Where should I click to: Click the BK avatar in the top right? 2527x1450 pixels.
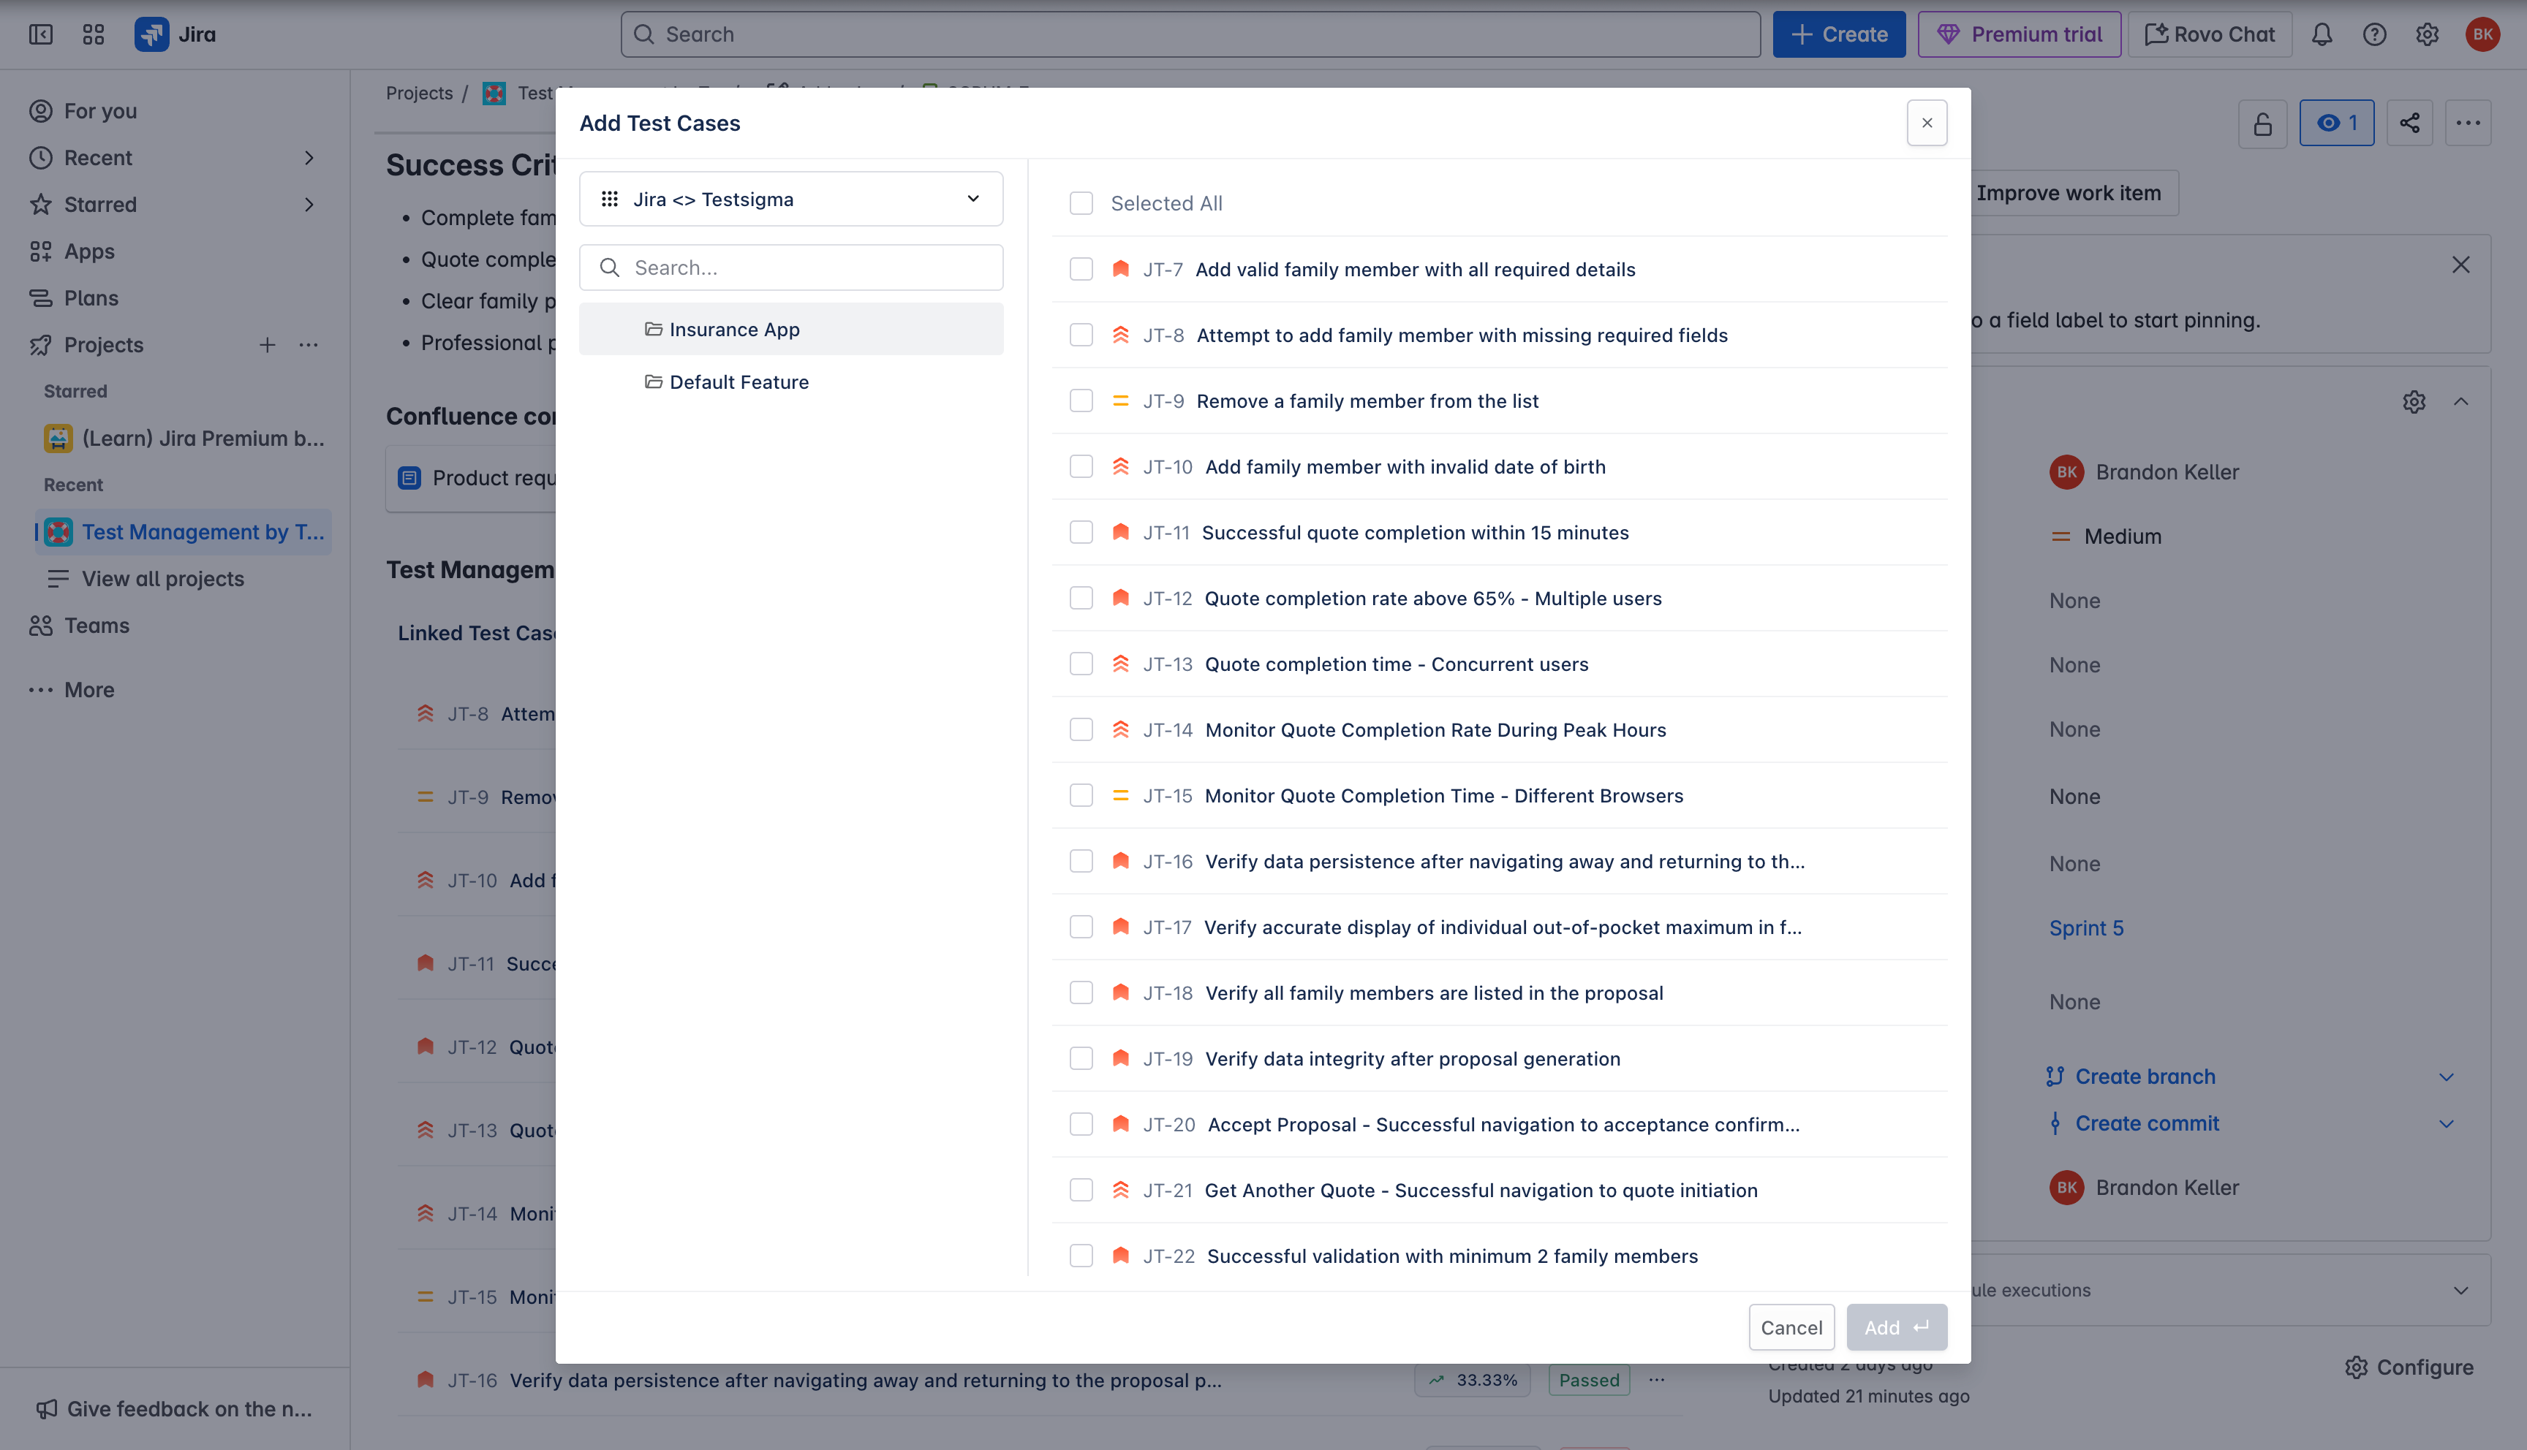click(2481, 33)
